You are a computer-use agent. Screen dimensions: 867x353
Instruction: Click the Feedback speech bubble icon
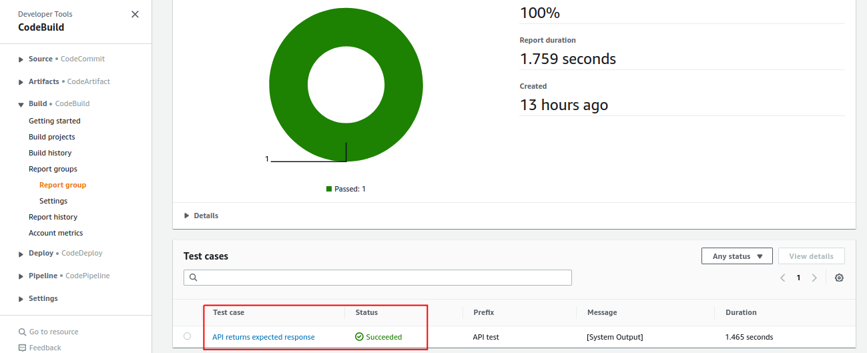point(23,348)
